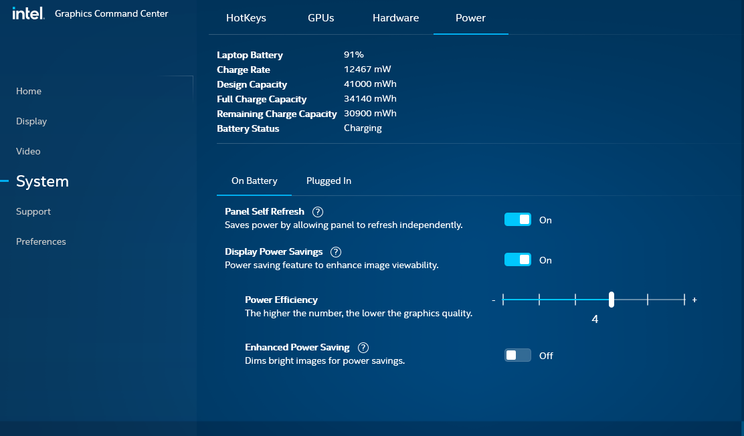Disable the Panel Self Refresh toggle
Screen dimensions: 744x436
(x=517, y=219)
